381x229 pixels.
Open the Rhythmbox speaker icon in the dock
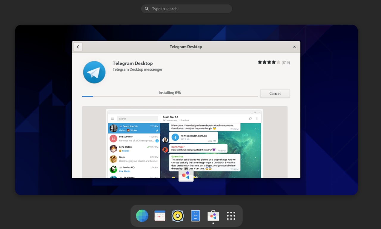click(178, 216)
